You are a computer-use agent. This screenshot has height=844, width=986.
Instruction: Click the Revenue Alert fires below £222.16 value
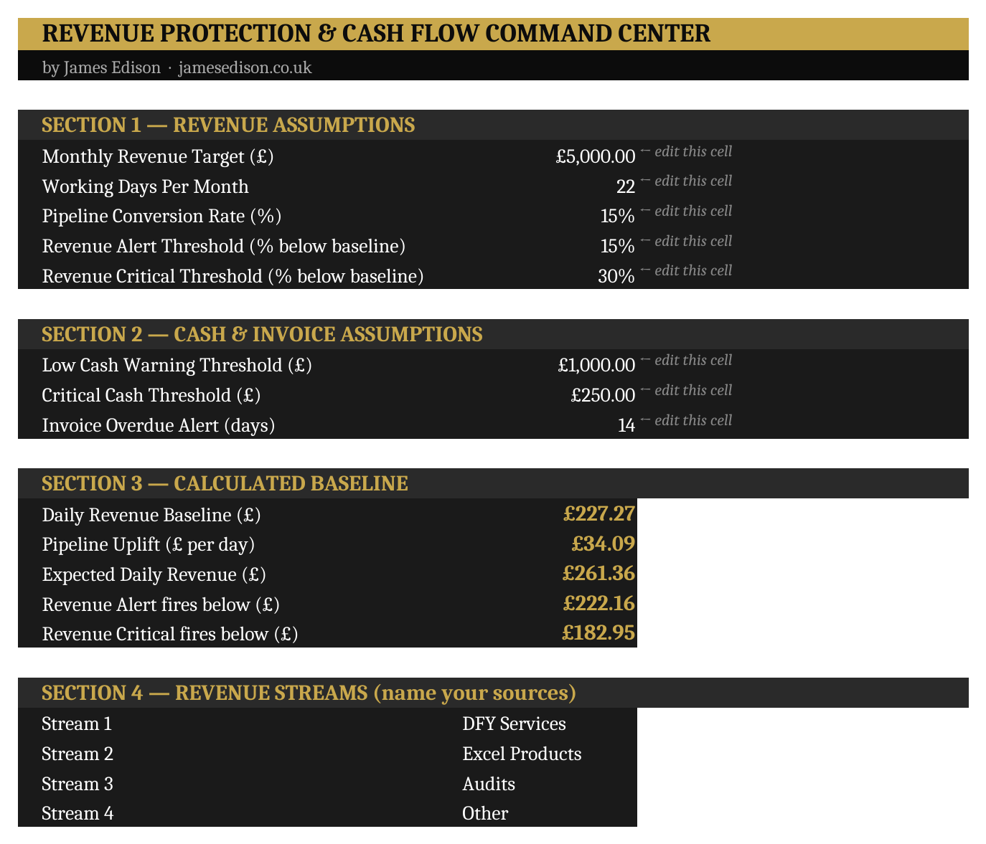tap(599, 604)
